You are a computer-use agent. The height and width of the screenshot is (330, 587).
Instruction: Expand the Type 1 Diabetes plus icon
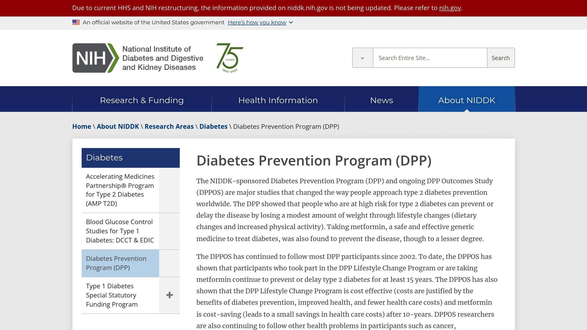[x=169, y=295]
